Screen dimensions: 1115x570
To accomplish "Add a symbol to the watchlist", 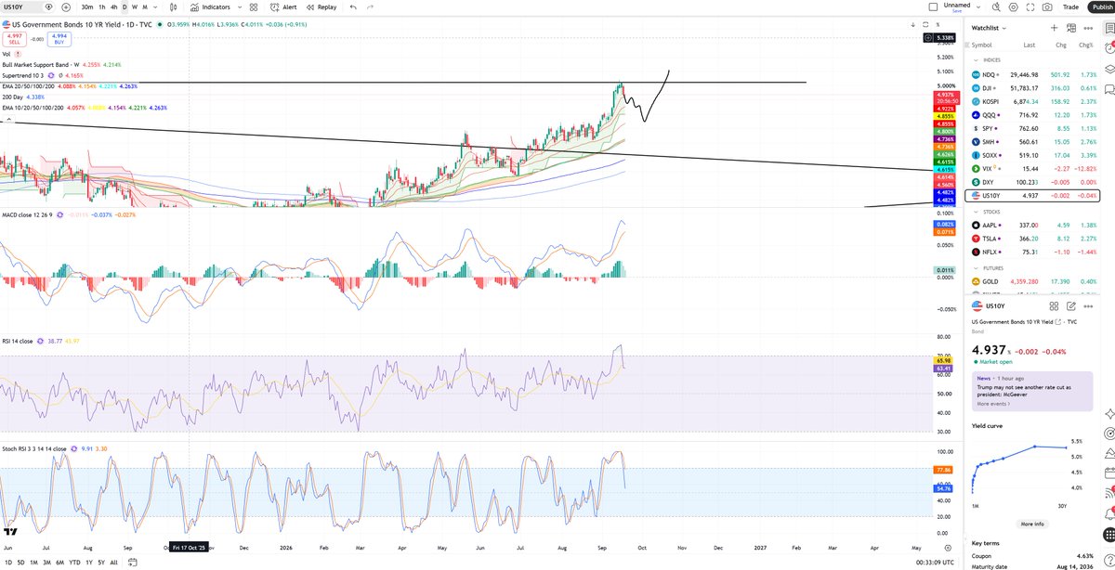I will click(1054, 28).
